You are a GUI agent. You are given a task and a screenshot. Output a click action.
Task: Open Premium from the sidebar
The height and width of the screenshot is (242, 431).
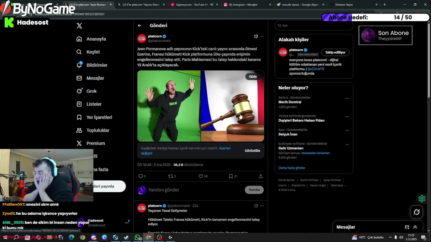[x=91, y=143]
